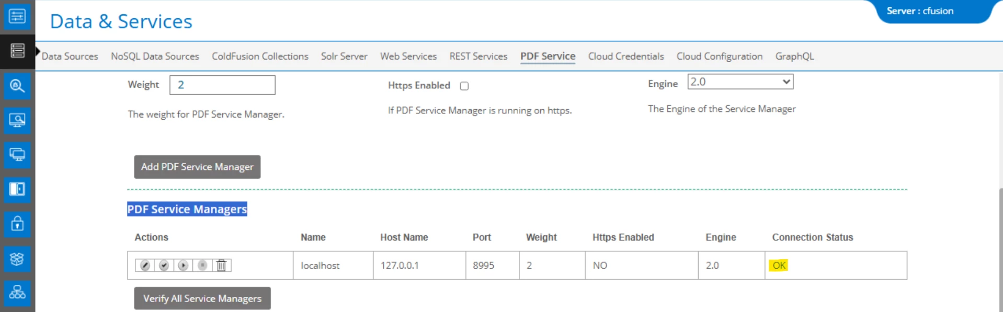
Task: Click the edit pencil icon for localhost
Action: 145,265
